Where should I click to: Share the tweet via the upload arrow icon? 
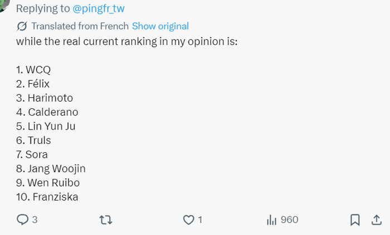pyautogui.click(x=376, y=220)
